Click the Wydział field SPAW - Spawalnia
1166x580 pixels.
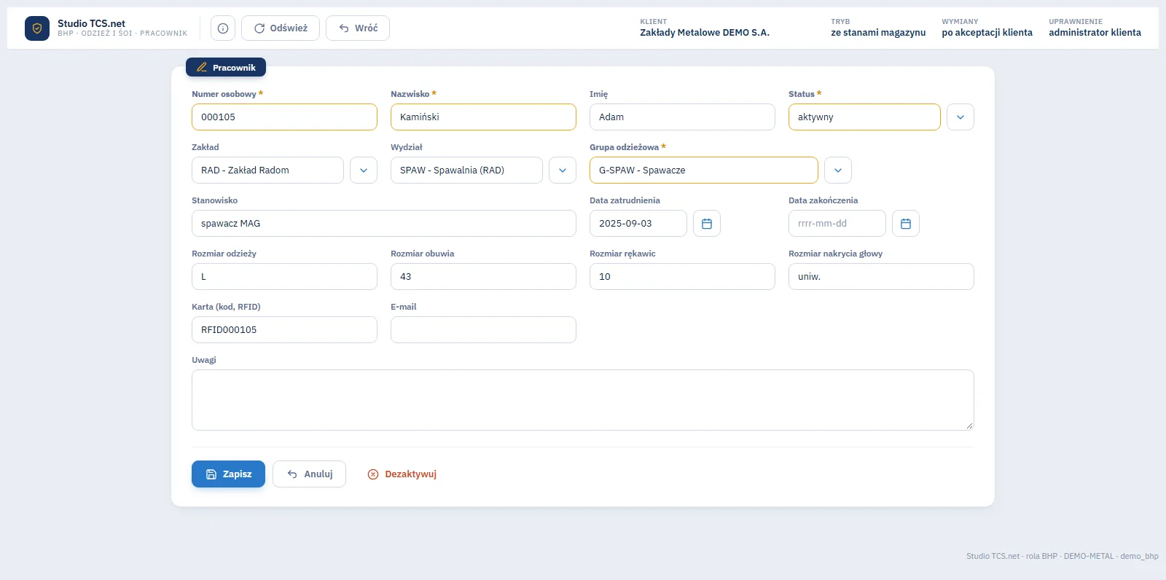466,171
